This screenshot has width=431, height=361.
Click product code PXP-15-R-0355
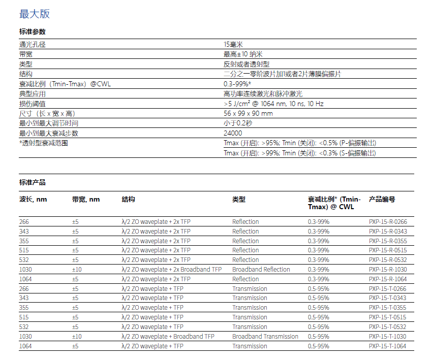(x=388, y=241)
